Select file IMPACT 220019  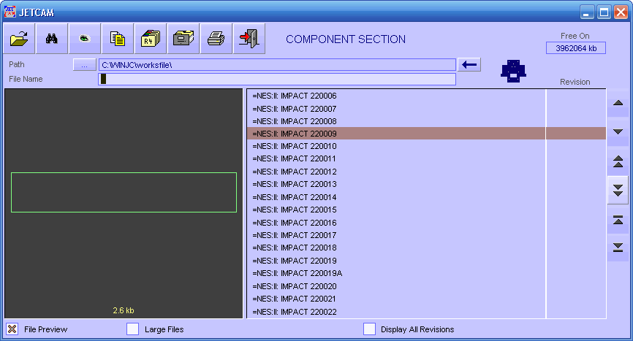396,261
